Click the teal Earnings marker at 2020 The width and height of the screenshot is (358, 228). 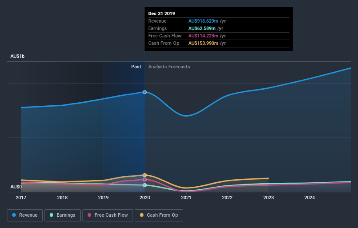pyautogui.click(x=144, y=185)
